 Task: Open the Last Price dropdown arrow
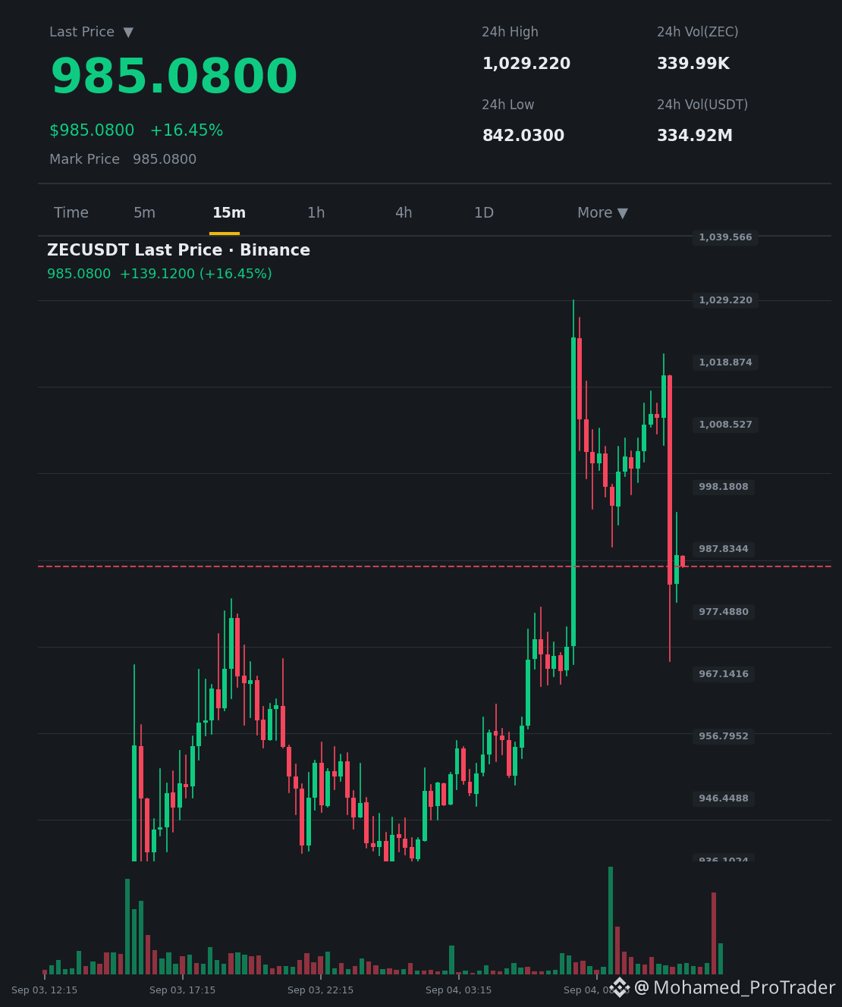(128, 33)
